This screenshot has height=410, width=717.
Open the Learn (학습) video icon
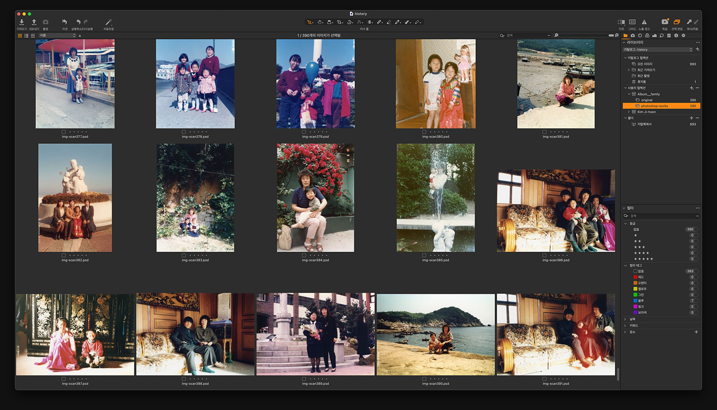click(x=665, y=22)
